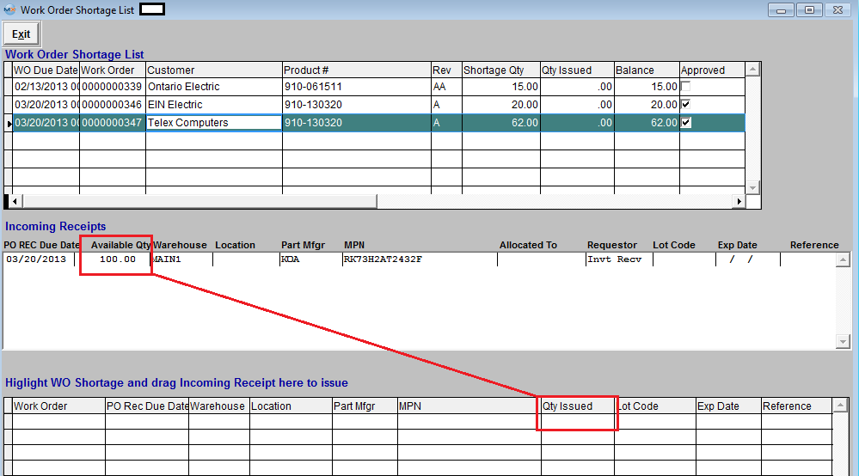Click product 910-130320 in Telex Computers row
Viewport: 859px width, 476px height.
357,123
